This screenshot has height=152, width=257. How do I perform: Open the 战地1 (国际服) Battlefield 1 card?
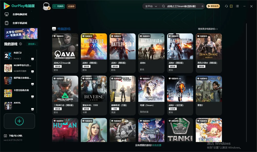[x=123, y=53]
